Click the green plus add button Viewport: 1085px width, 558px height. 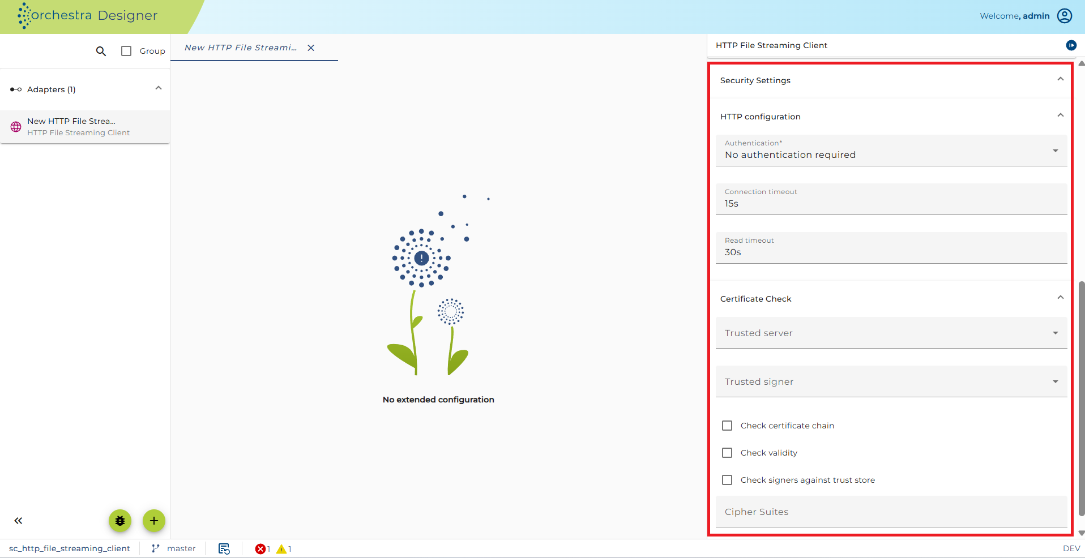[154, 521]
